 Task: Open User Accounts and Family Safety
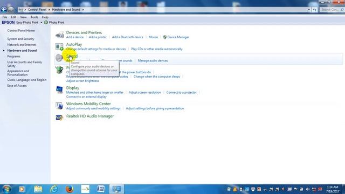point(25,64)
